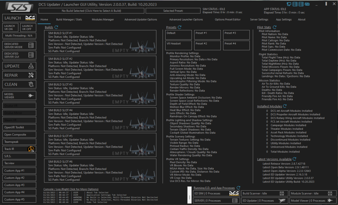Launch Tacview

click(19, 163)
